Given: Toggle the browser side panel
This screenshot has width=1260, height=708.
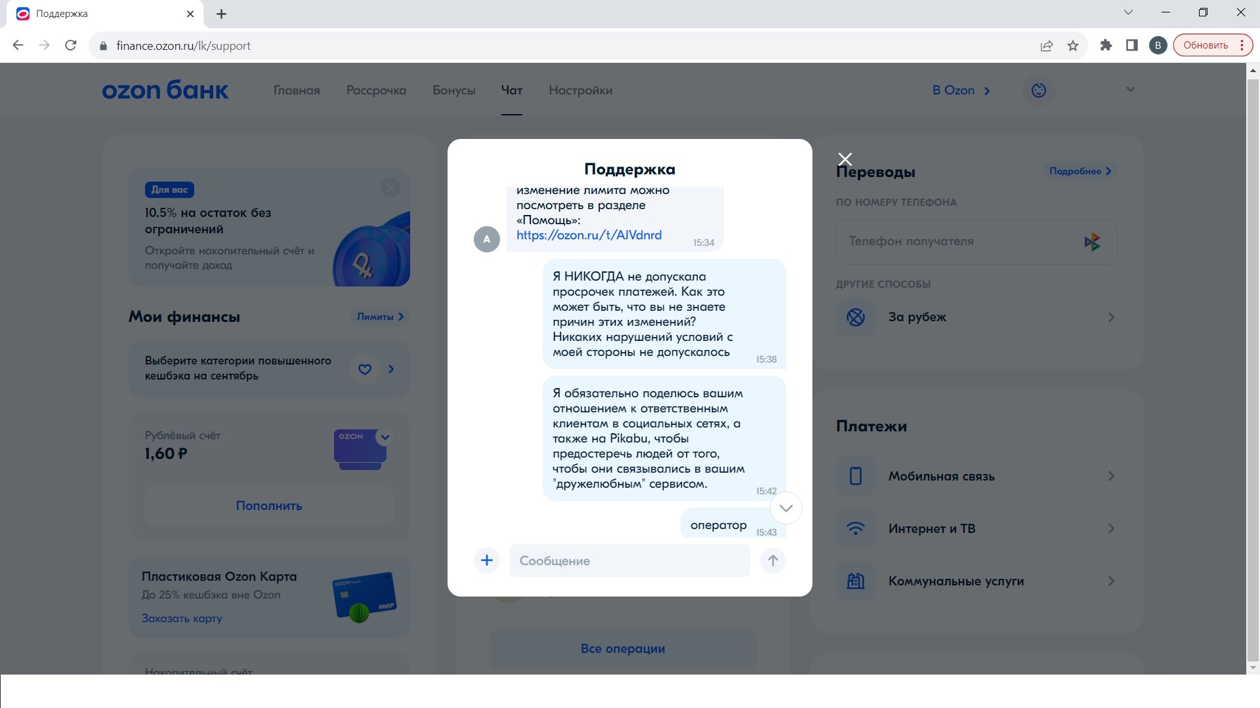Looking at the screenshot, I should tap(1132, 45).
